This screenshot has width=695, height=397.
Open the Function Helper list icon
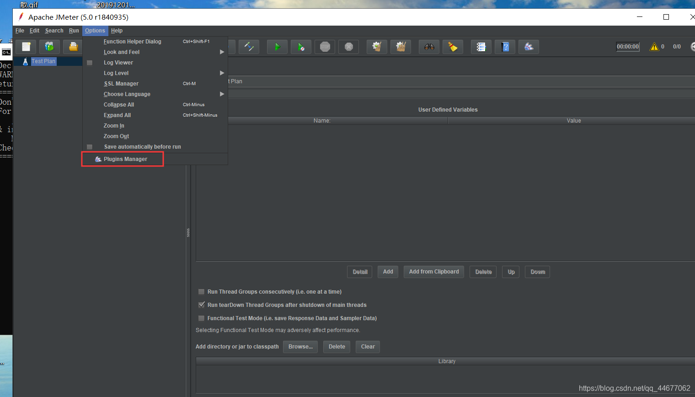click(481, 47)
